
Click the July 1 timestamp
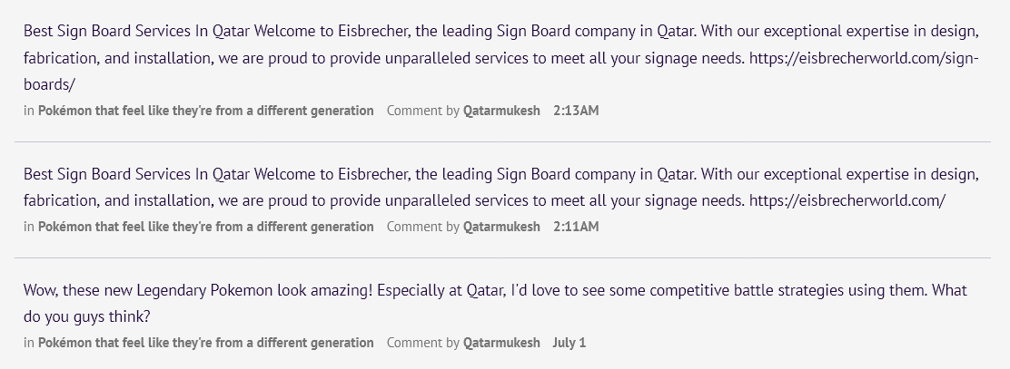click(569, 343)
